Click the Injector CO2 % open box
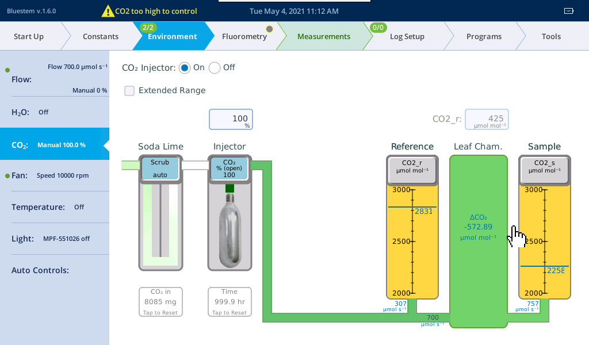Screen dimensions: 589x345 click(229, 168)
